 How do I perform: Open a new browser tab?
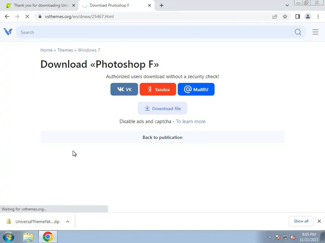tap(162, 5)
